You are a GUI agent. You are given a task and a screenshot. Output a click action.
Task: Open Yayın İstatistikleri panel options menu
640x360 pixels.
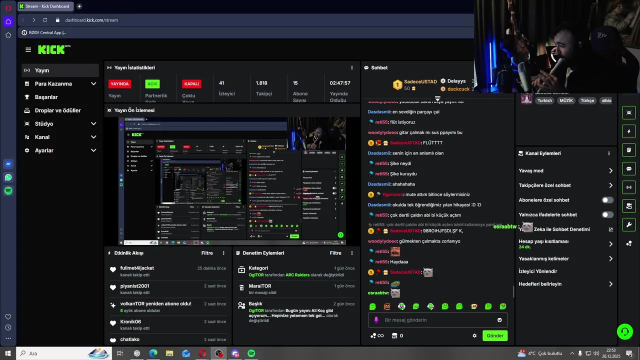pos(352,67)
